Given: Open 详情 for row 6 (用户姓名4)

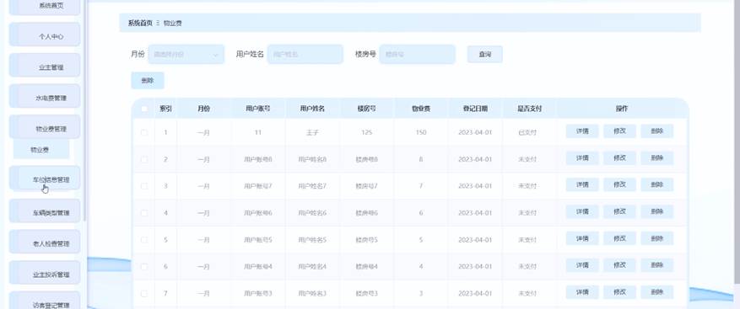Looking at the screenshot, I should click(582, 265).
